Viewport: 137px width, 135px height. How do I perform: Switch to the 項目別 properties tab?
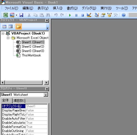[19, 101]
